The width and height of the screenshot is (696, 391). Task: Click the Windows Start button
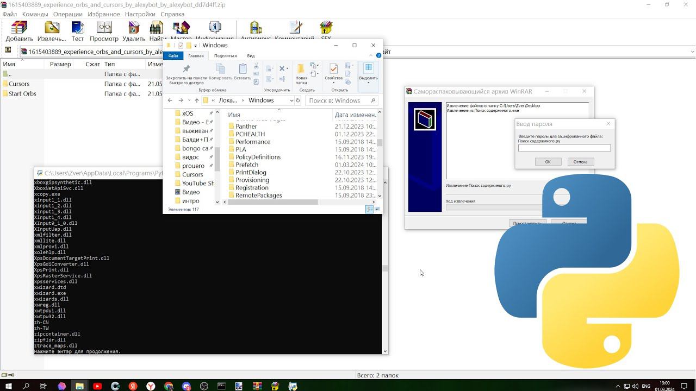coord(8,386)
